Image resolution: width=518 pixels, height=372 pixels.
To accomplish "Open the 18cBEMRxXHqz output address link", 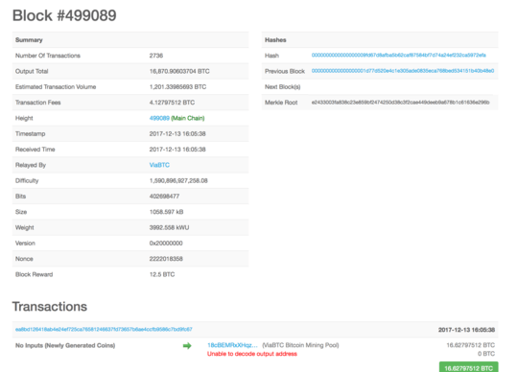I will coord(232,345).
